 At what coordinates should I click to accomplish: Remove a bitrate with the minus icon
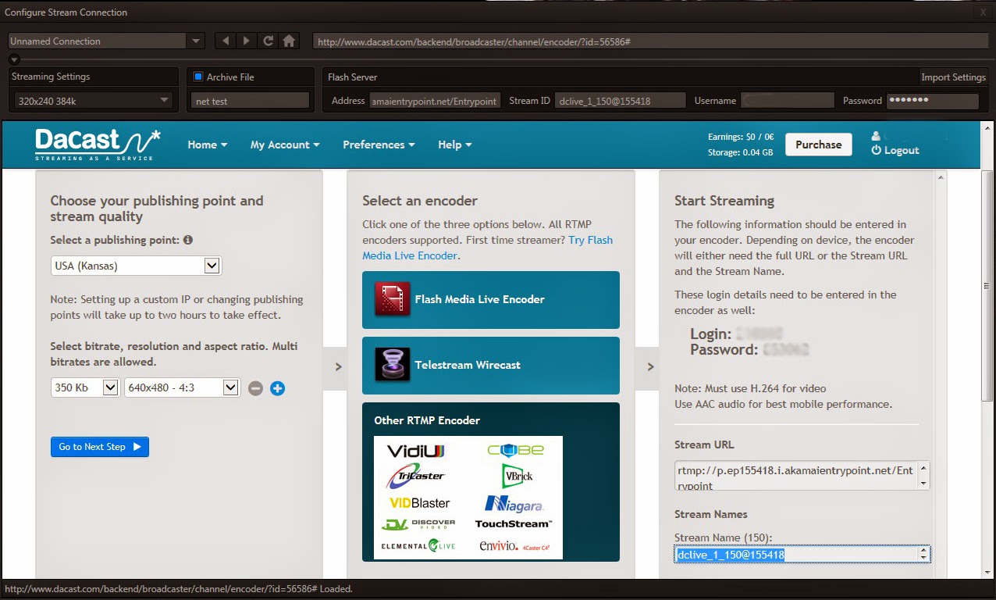pyautogui.click(x=255, y=388)
